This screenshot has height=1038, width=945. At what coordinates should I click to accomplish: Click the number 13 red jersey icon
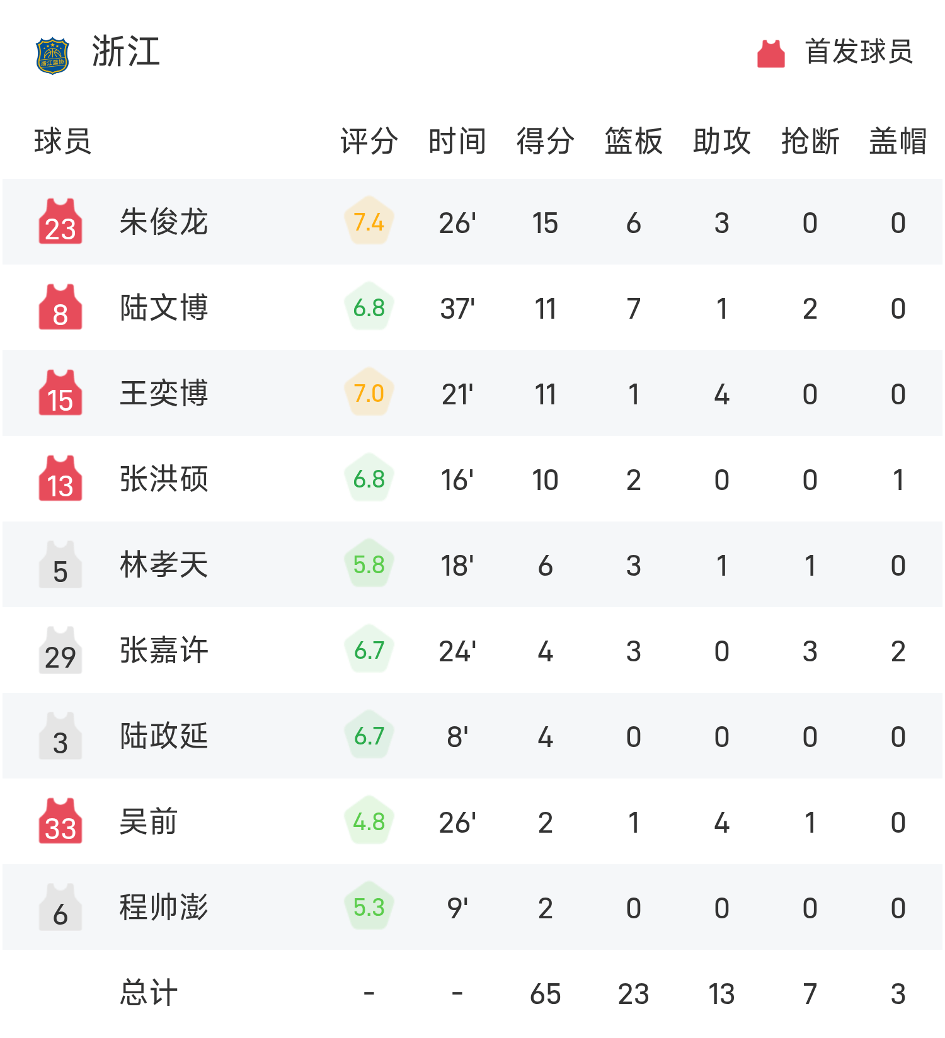(60, 479)
